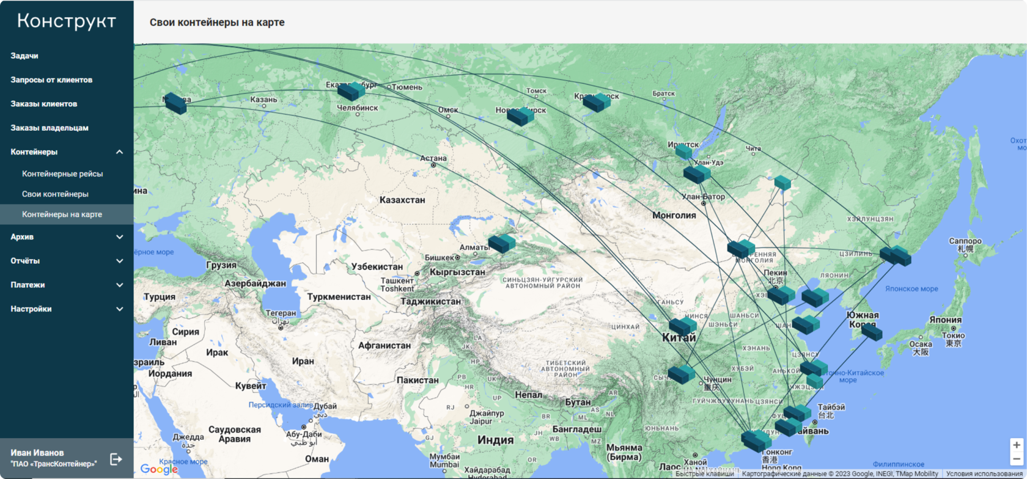Zoom in the map with the plus button

pos(1016,445)
